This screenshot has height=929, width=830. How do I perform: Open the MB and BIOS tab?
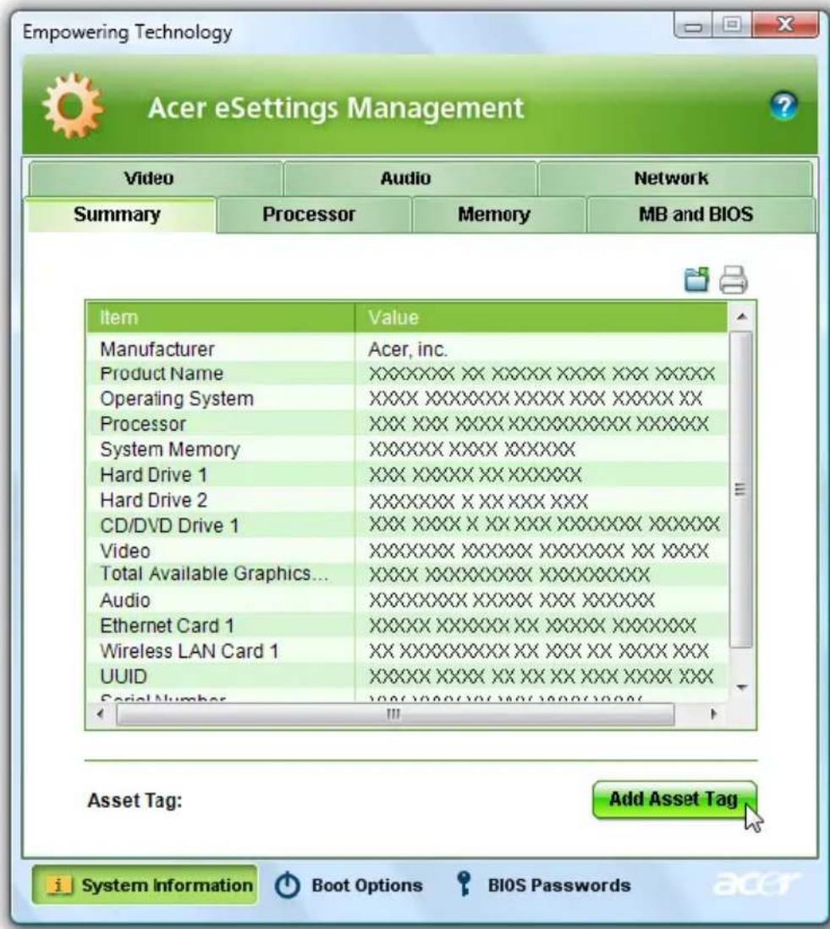click(701, 214)
